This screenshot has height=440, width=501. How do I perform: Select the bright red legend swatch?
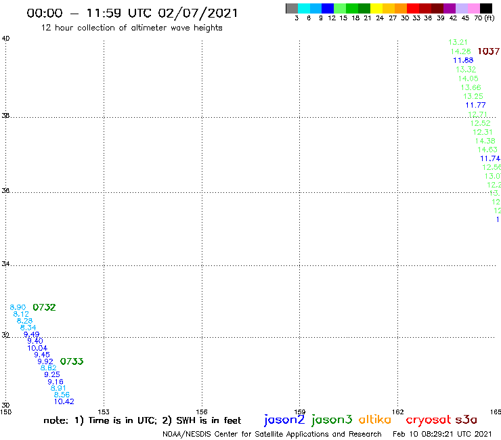(413, 8)
